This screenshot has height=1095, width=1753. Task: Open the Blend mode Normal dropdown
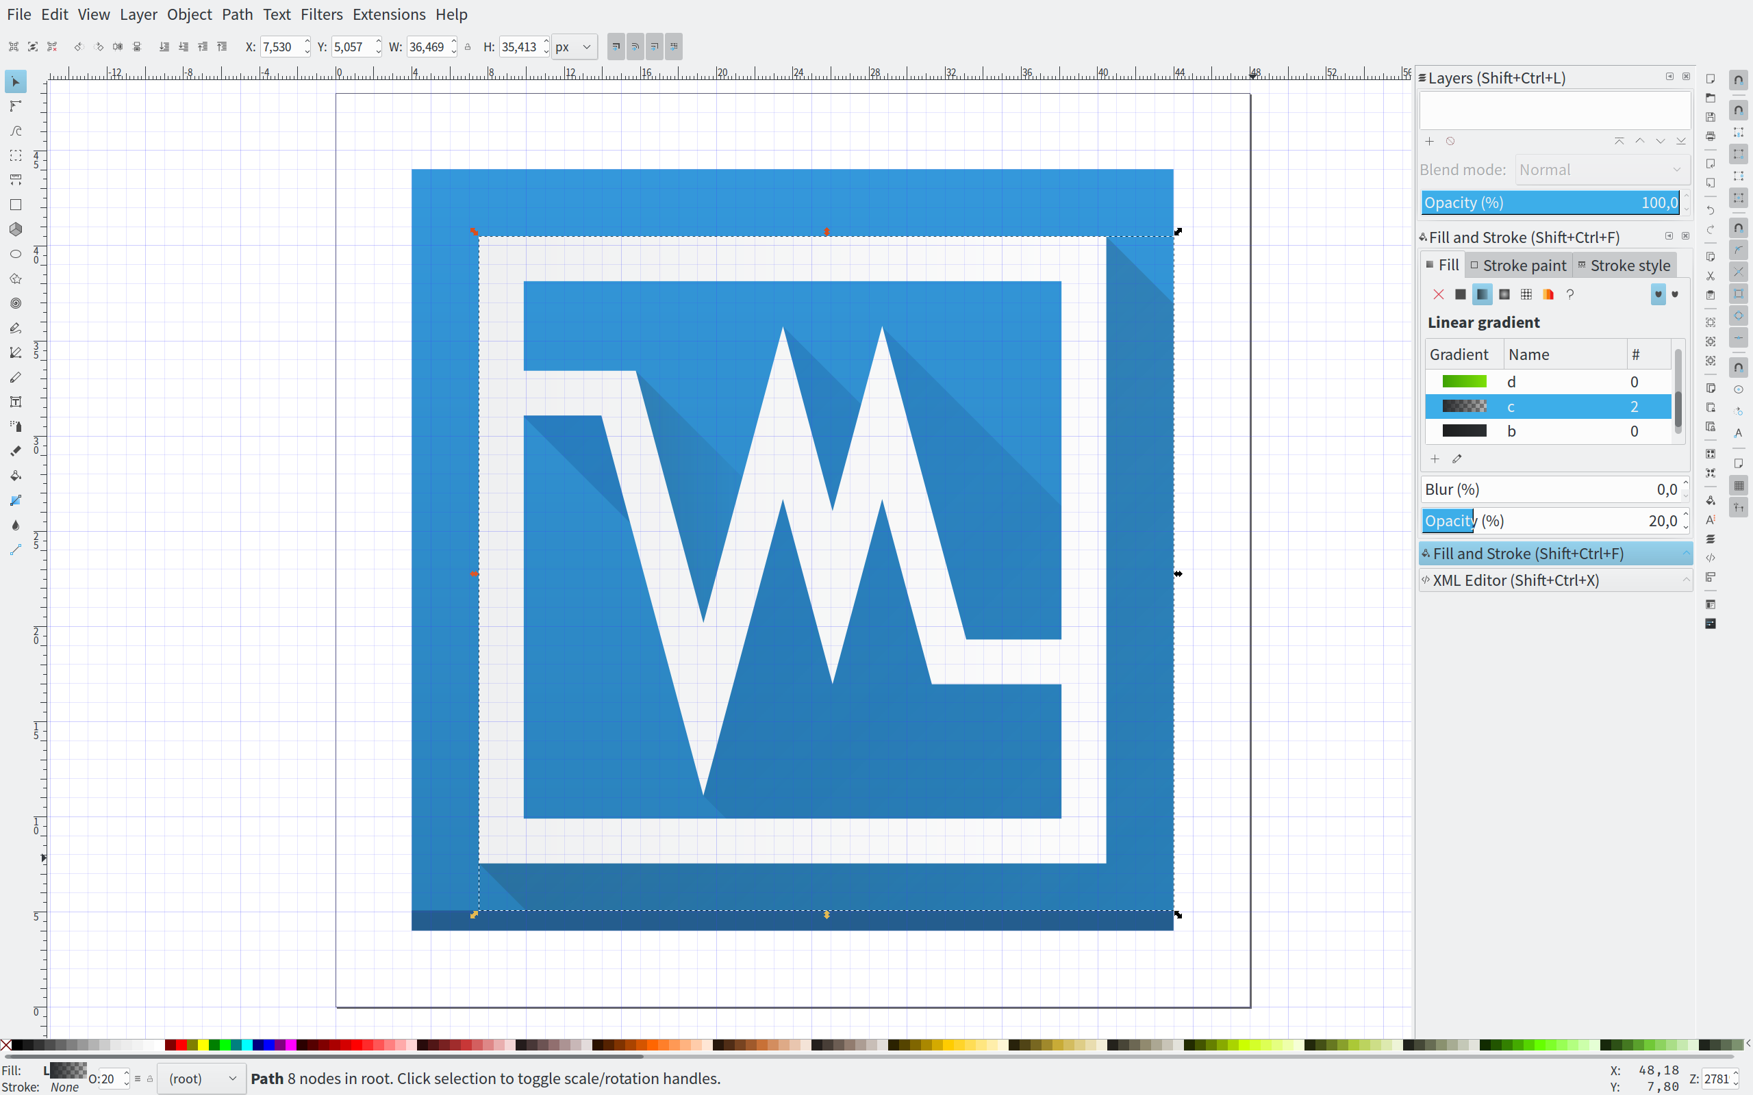(x=1602, y=170)
